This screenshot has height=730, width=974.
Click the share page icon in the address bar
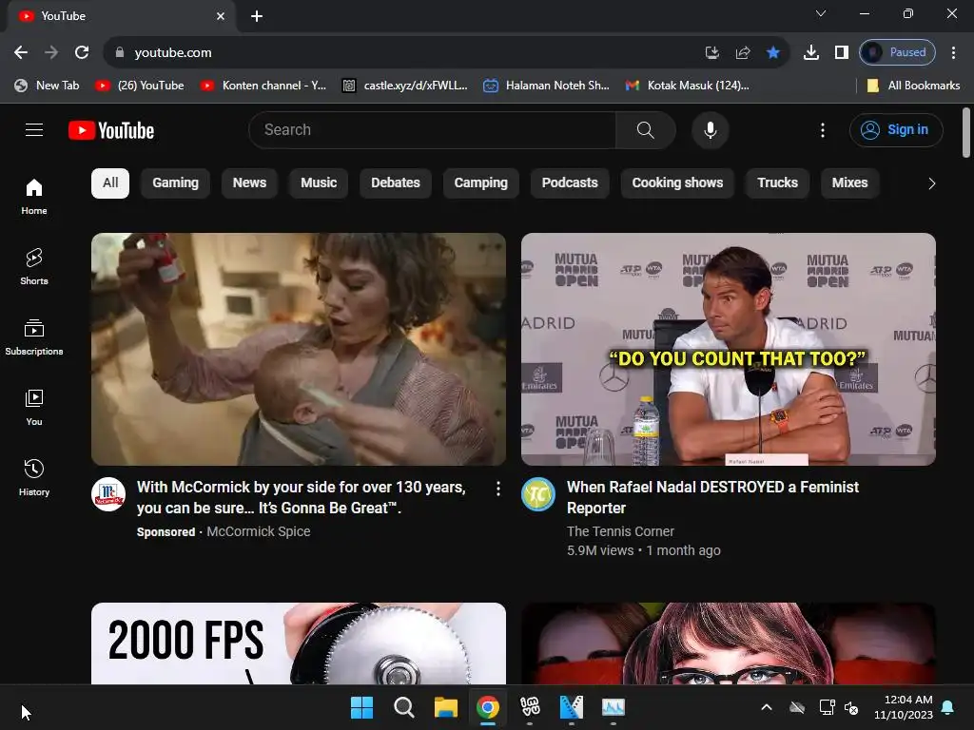(x=743, y=53)
